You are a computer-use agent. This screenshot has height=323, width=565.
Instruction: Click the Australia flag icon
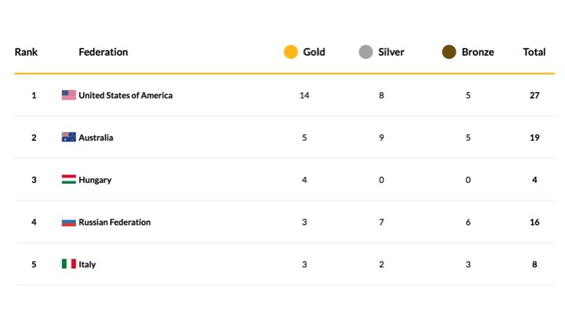pyautogui.click(x=69, y=138)
